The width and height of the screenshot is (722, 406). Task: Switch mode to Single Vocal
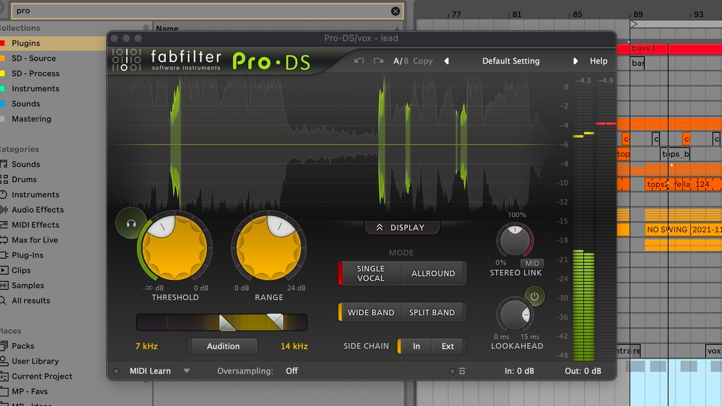(x=371, y=273)
